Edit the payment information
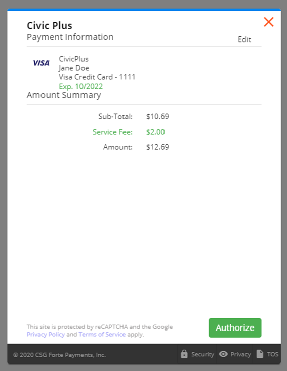This screenshot has height=371, width=287. click(244, 39)
